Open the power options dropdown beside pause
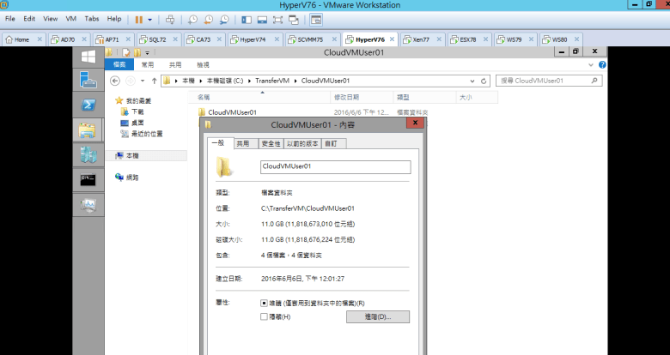Screen dimensions: 670x355 tap(151, 18)
